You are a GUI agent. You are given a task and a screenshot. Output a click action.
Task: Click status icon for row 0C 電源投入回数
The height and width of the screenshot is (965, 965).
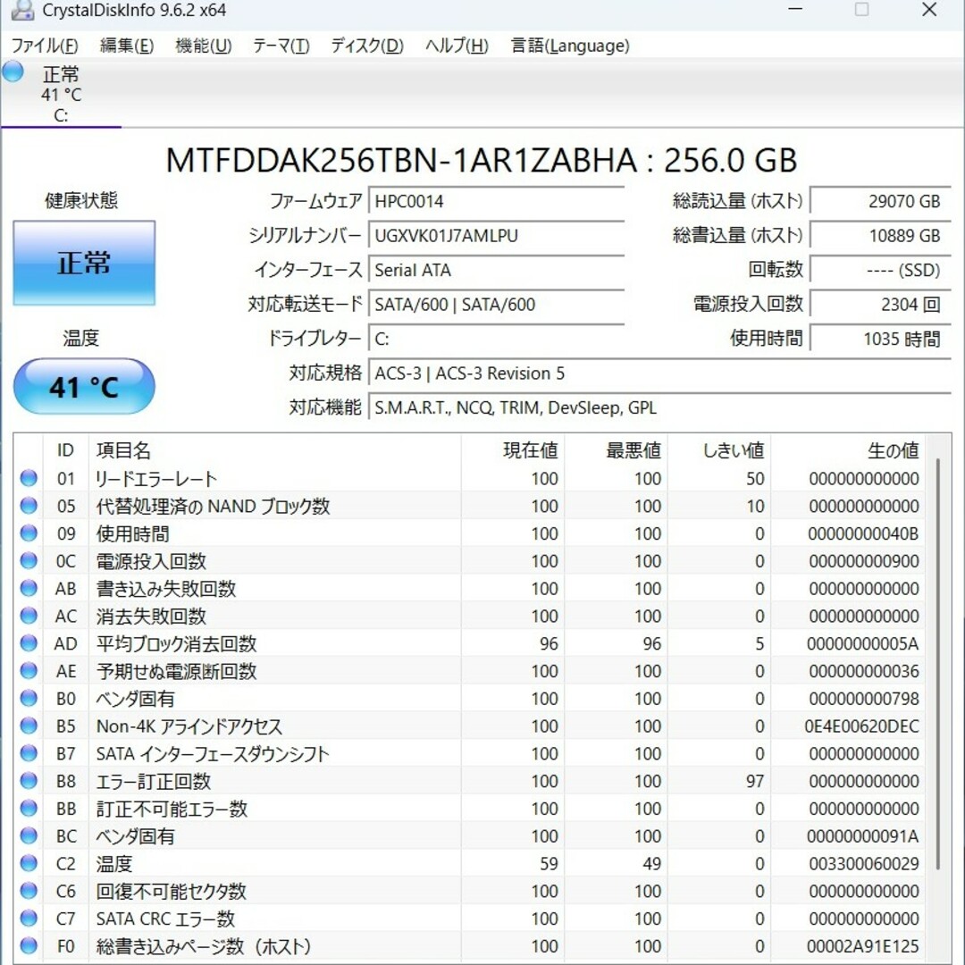[29, 560]
